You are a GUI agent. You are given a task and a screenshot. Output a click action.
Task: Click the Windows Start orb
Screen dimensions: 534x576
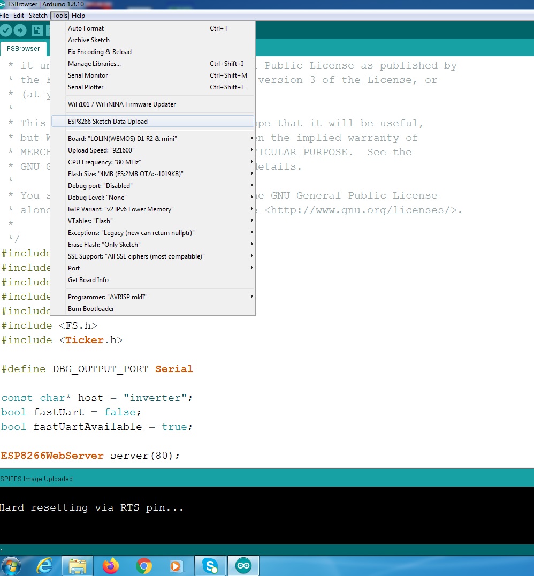click(x=11, y=565)
